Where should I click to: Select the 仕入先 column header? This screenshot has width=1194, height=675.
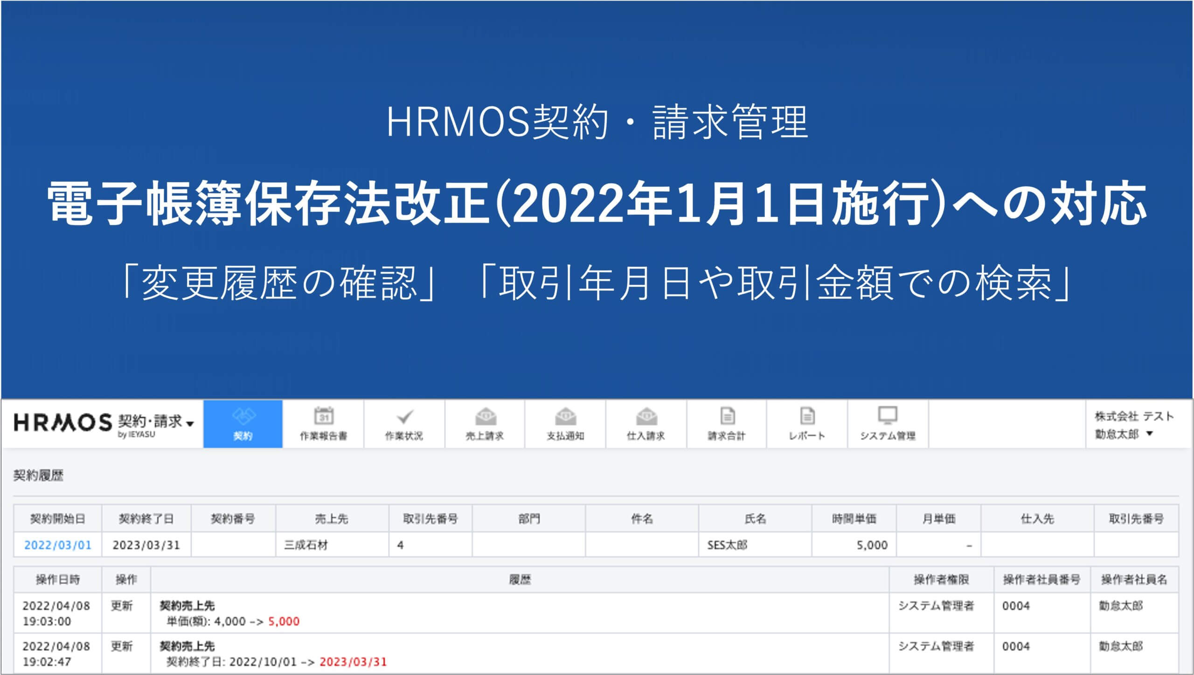pyautogui.click(x=1038, y=518)
